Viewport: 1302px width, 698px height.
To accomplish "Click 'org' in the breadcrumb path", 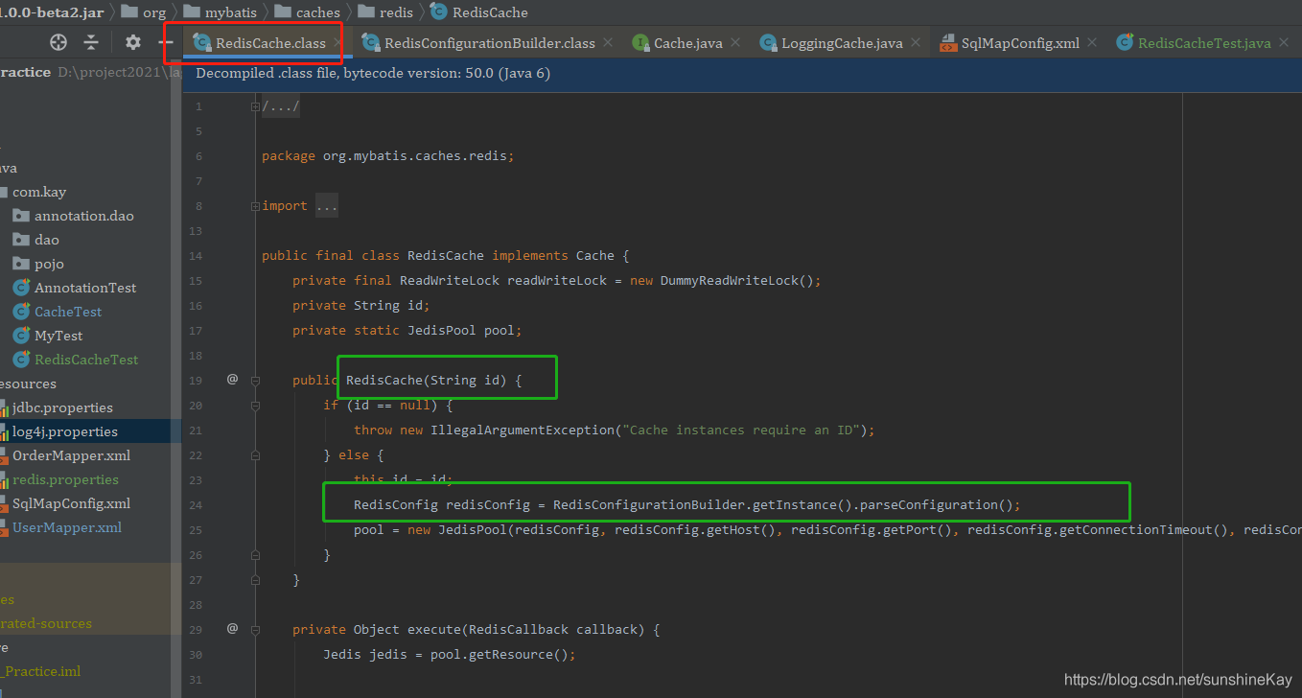I will pyautogui.click(x=153, y=12).
